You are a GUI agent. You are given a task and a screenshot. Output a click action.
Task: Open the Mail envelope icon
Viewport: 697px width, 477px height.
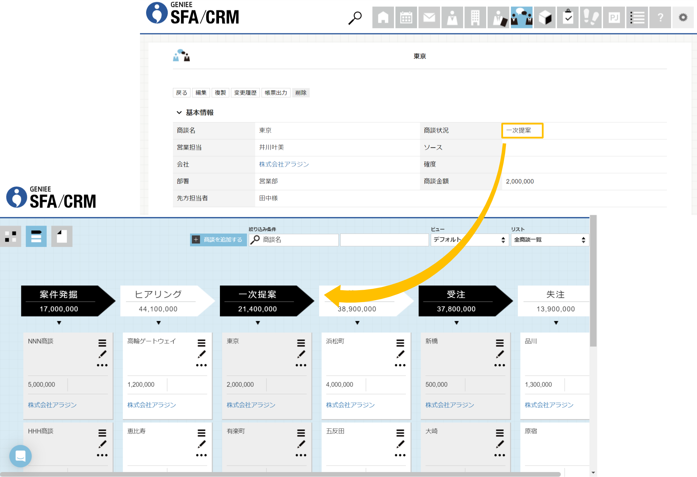[429, 18]
